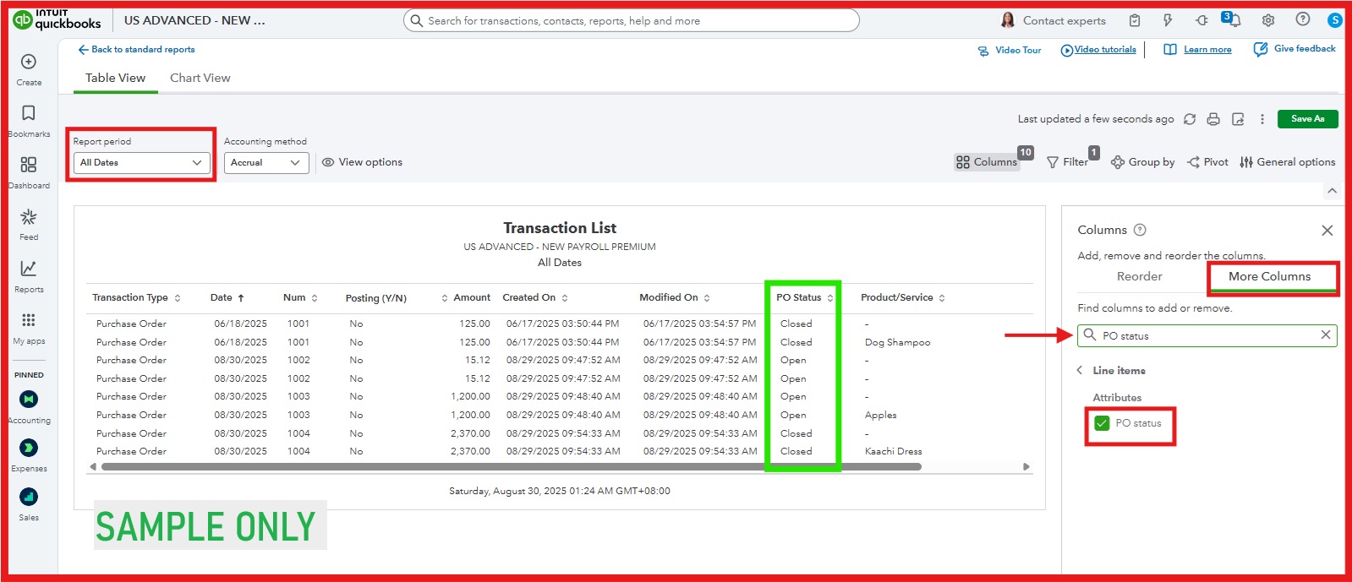Open pinned Expenses app
The image size is (1352, 582).
[29, 454]
